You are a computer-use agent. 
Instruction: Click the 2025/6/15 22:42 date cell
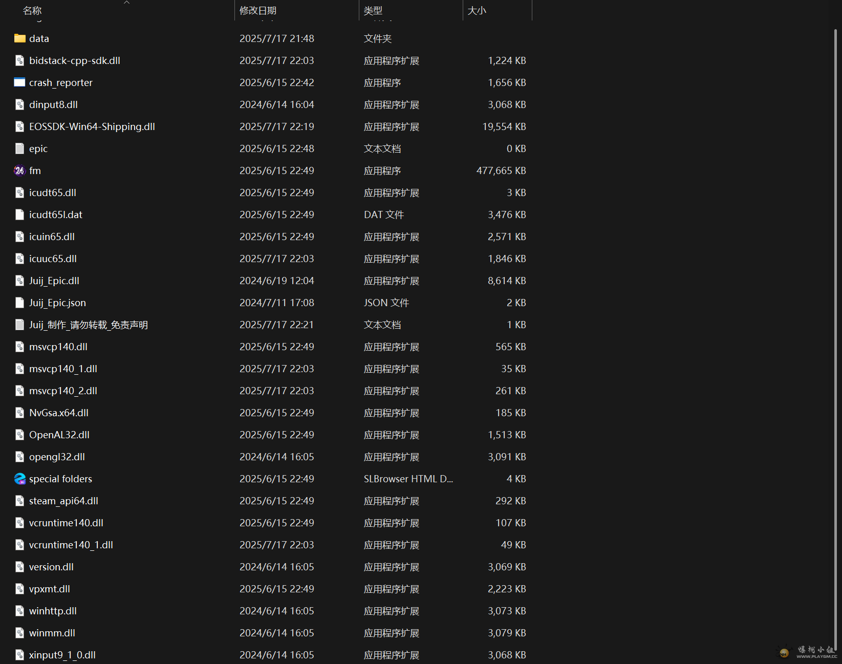coord(277,82)
